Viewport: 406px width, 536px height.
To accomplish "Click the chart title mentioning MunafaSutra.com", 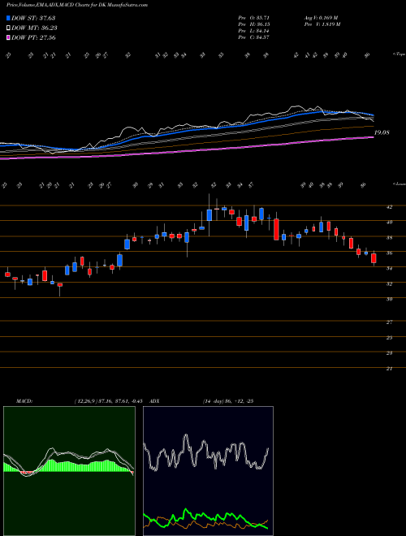I will 77,5.
